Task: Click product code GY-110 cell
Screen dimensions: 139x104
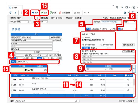Action: [26, 80]
